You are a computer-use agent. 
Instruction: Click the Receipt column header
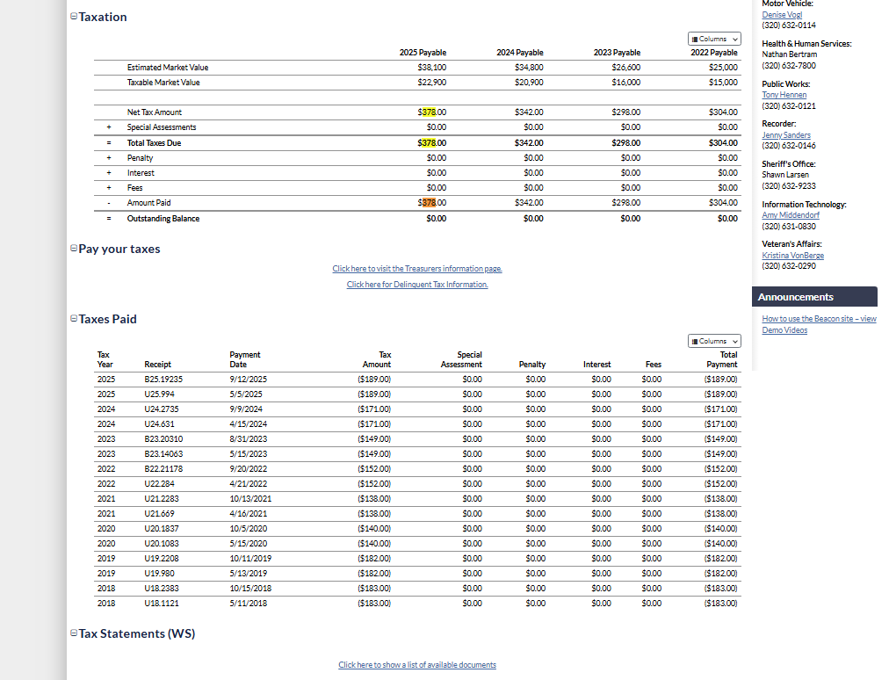point(157,365)
